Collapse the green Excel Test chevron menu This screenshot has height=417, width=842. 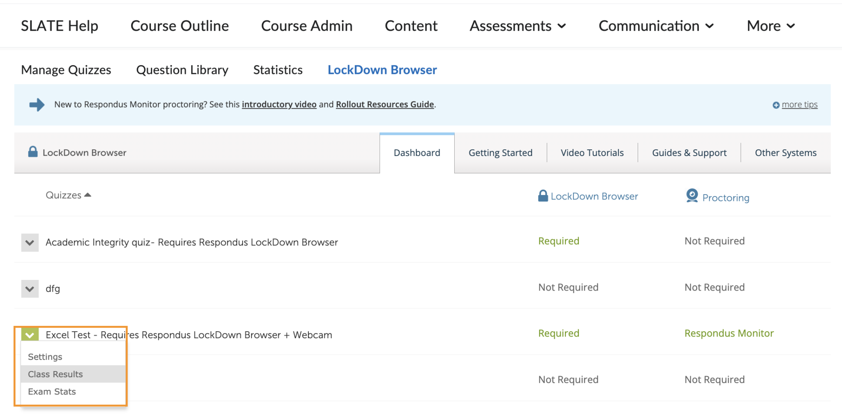[x=30, y=335]
